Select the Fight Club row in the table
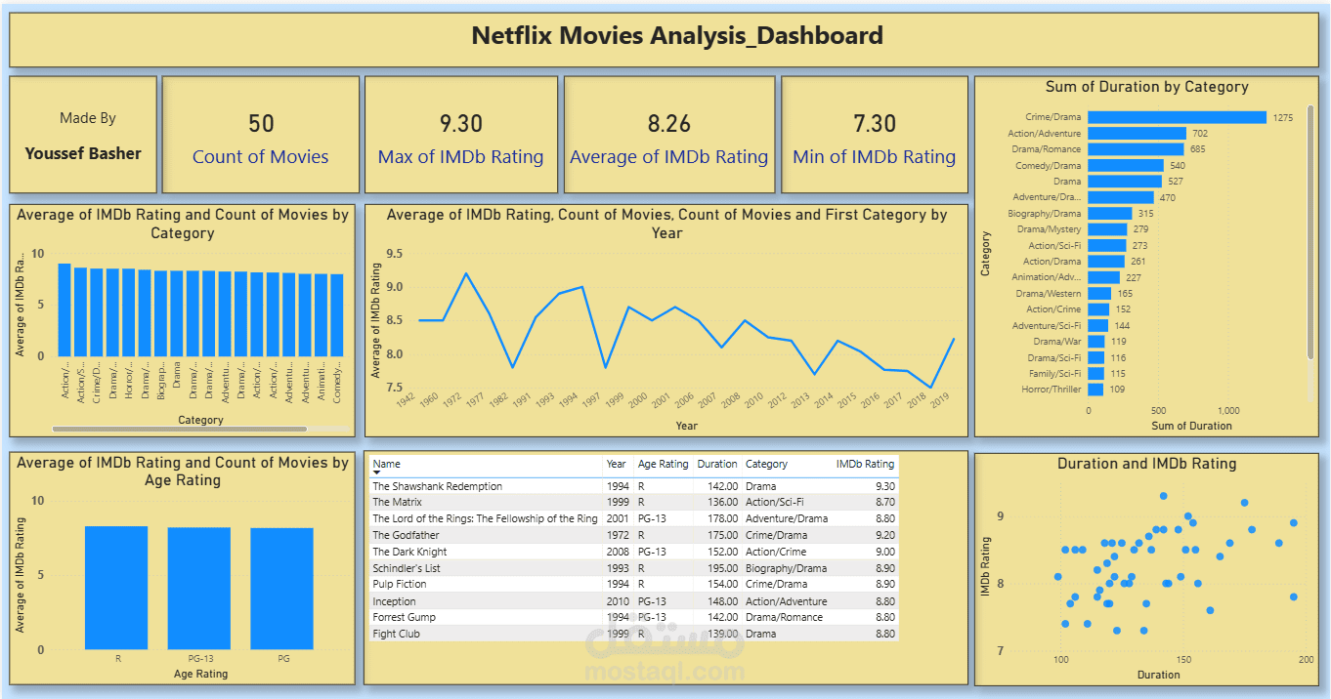1331x699 pixels. pyautogui.click(x=633, y=634)
